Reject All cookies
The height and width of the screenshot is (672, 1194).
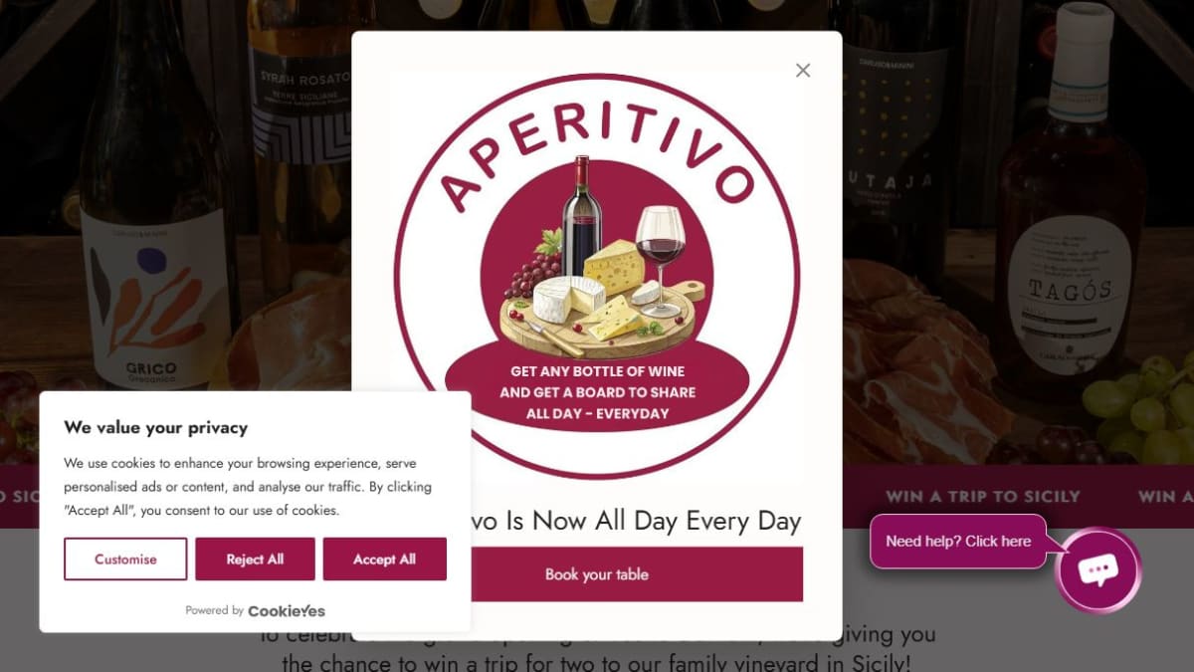(x=255, y=560)
